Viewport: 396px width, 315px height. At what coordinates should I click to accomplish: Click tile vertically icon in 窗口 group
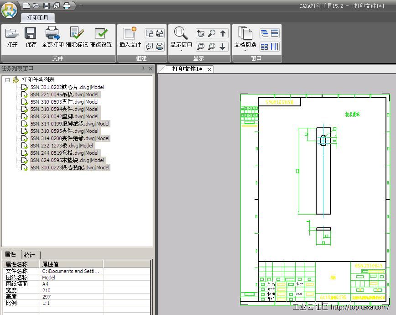click(x=275, y=47)
